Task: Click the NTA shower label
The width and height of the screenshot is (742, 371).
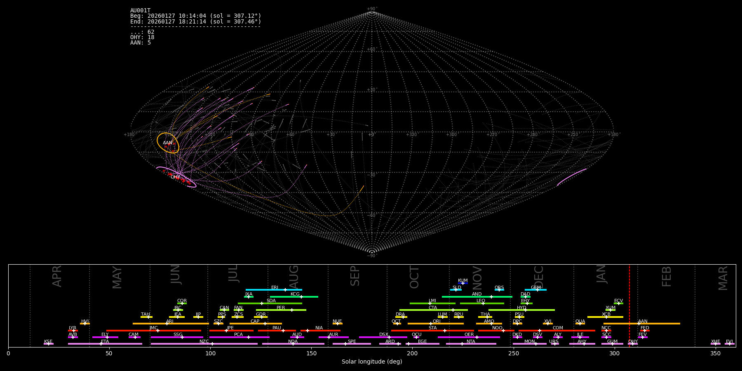Action: pos(471,342)
